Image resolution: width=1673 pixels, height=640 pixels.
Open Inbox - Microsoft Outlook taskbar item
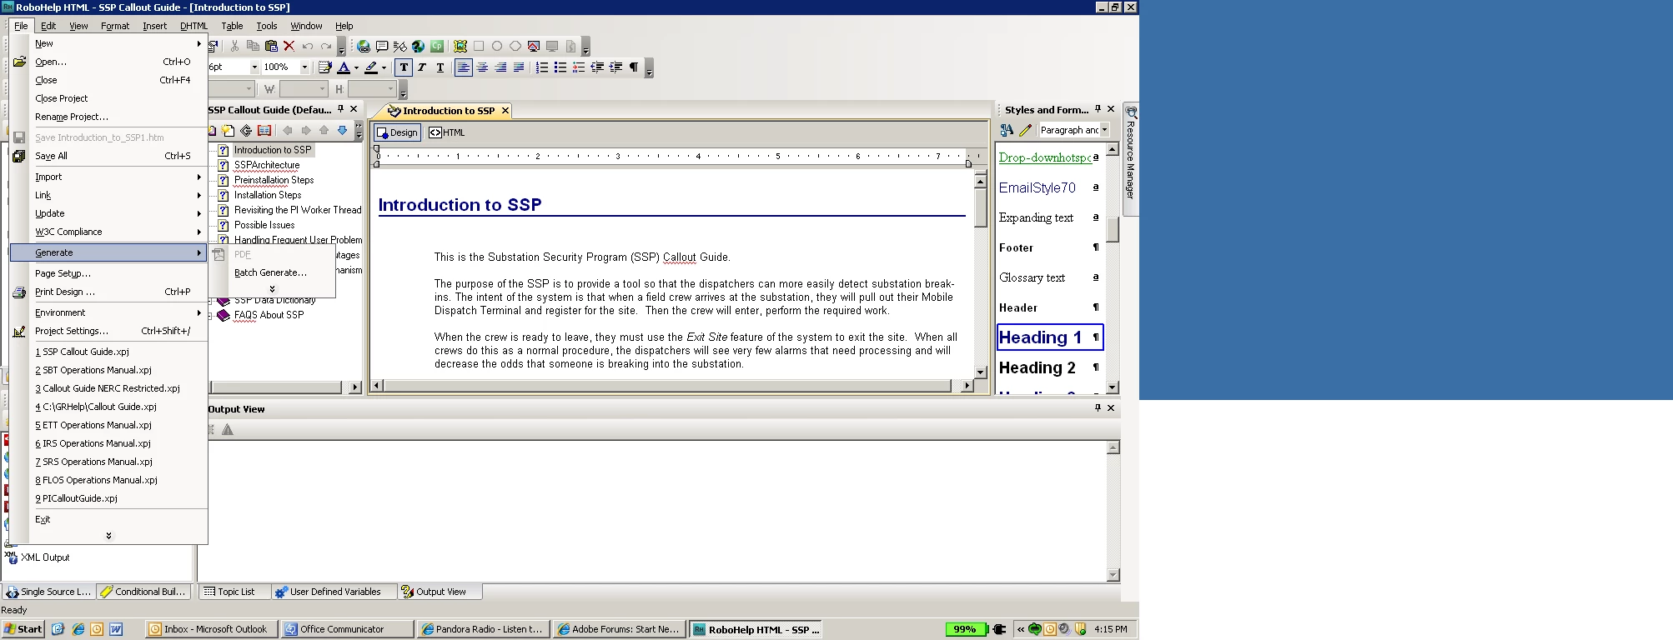tap(212, 629)
